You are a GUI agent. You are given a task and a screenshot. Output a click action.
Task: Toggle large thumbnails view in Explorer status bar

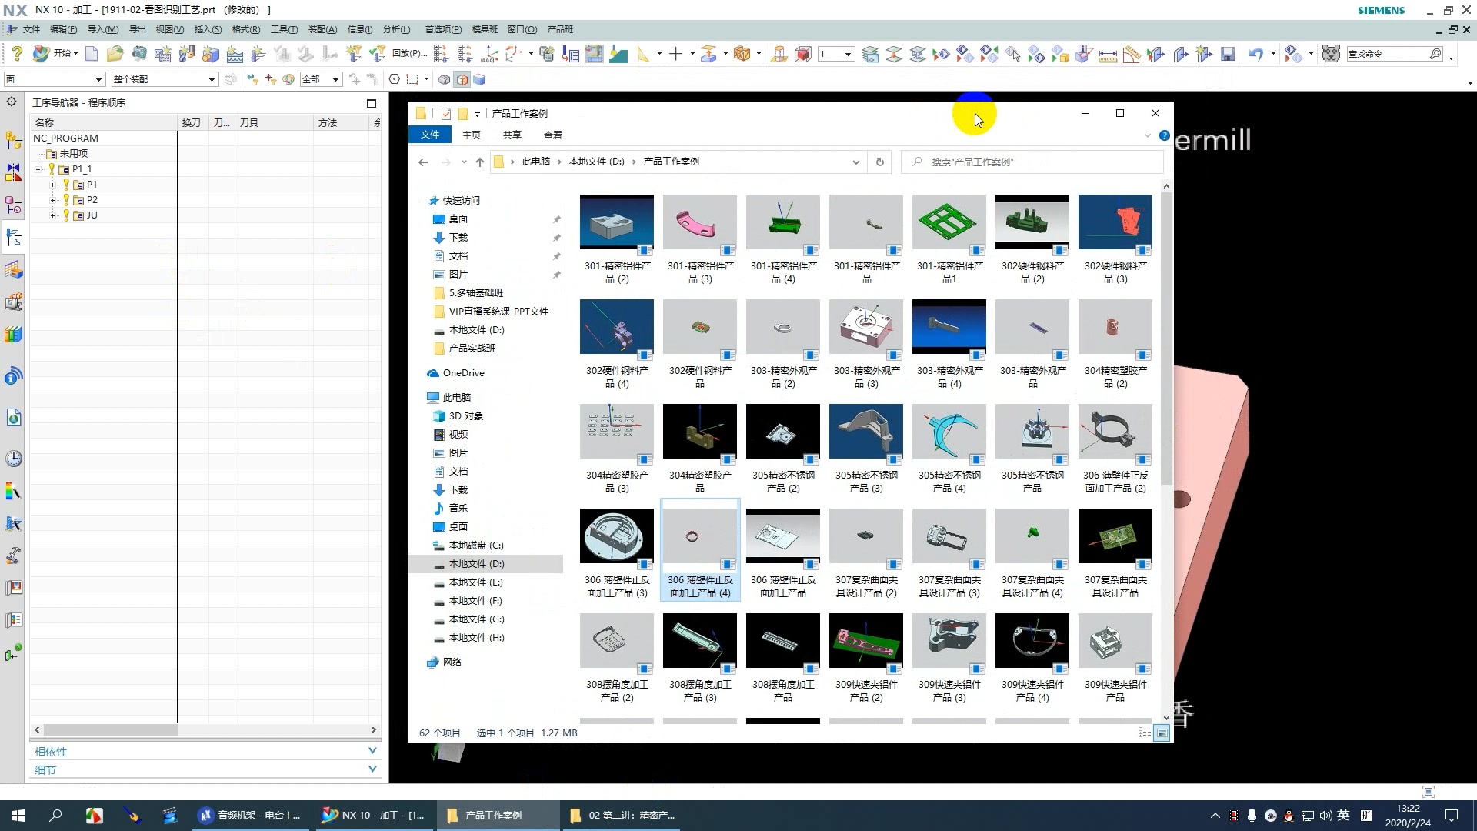coord(1162,733)
